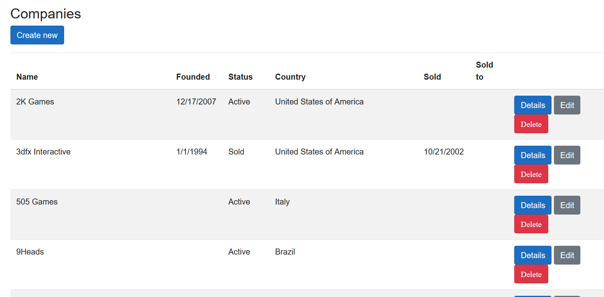Click the Status column header
The height and width of the screenshot is (297, 604).
[x=240, y=77]
